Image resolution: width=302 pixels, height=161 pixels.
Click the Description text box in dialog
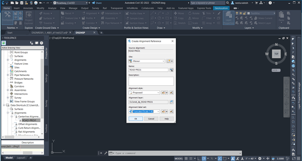tap(151, 81)
